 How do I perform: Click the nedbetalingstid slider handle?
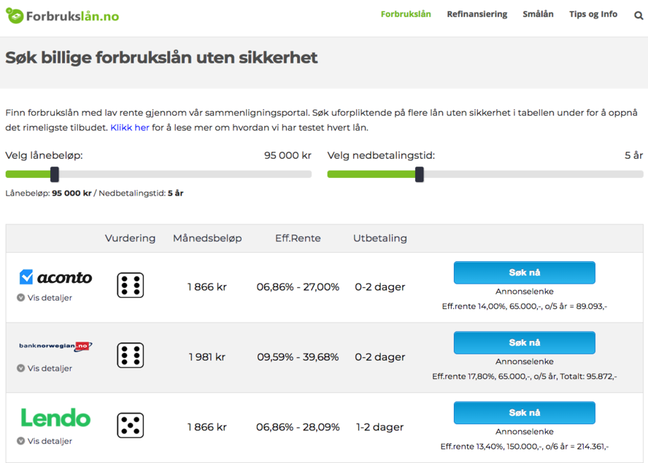click(x=419, y=174)
